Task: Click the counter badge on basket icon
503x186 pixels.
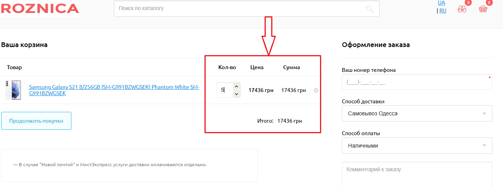Action: pos(489,2)
